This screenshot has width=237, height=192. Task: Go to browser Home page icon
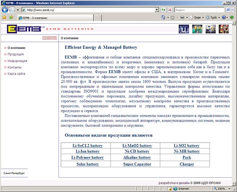[x=163, y=17]
